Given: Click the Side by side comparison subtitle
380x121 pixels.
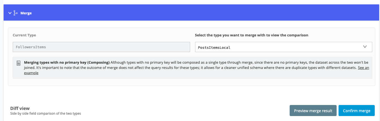Looking at the screenshot, I should [46, 113].
